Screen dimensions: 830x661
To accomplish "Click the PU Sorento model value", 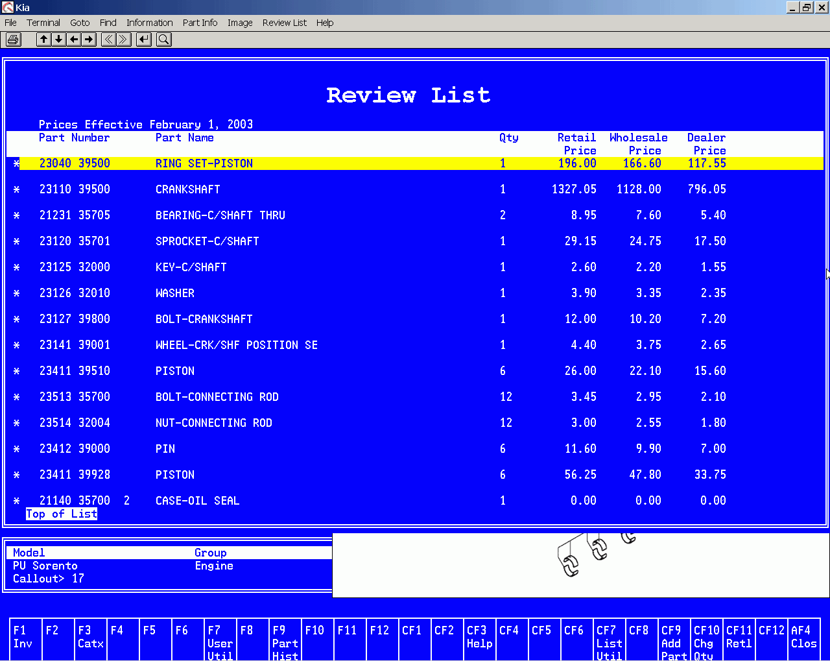I will click(x=45, y=566).
